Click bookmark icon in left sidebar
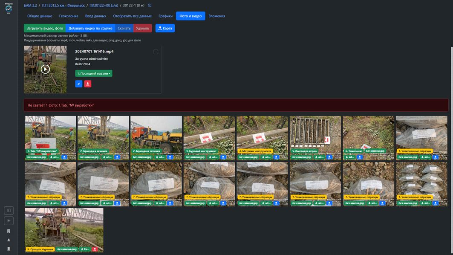The width and height of the screenshot is (453, 255). coord(9,231)
